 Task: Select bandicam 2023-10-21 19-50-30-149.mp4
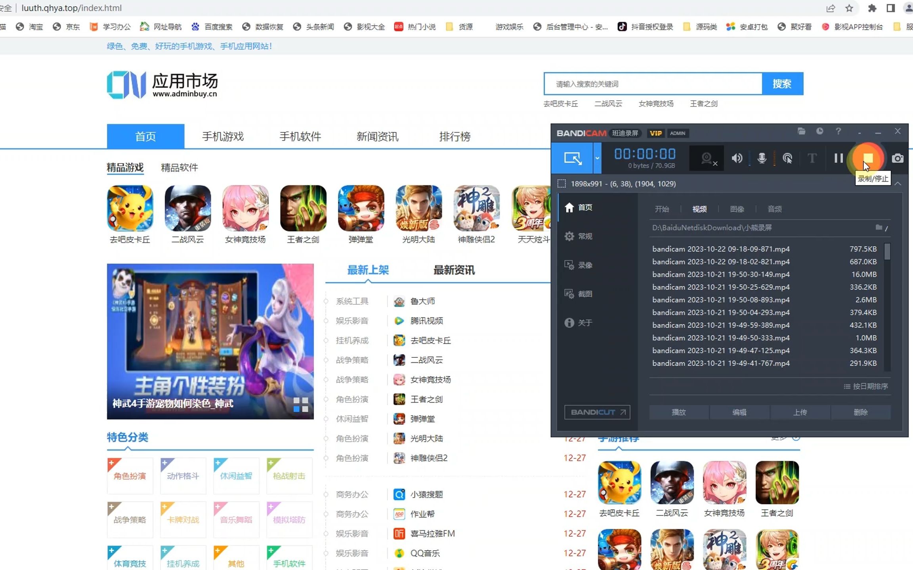tap(764, 274)
